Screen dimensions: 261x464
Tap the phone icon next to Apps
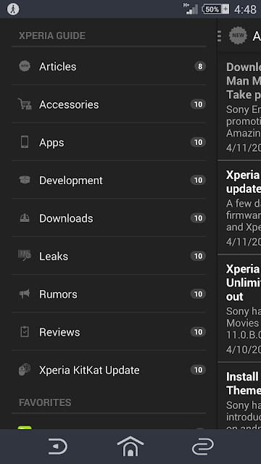(x=25, y=142)
